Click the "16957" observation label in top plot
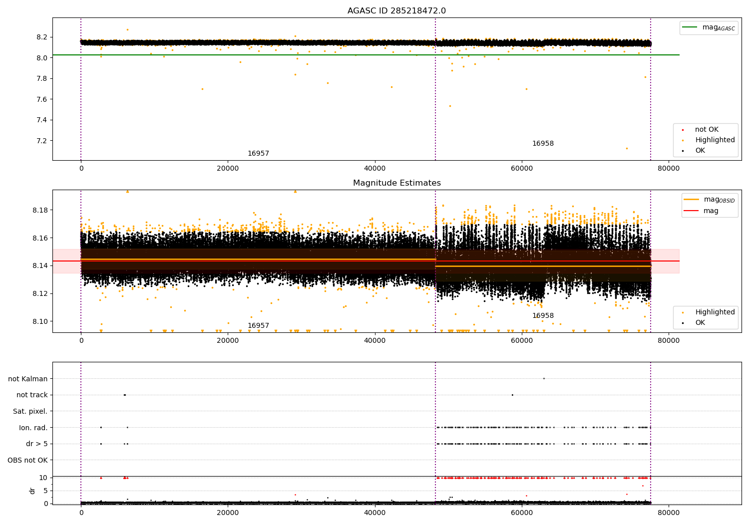749x524 pixels. pos(258,154)
